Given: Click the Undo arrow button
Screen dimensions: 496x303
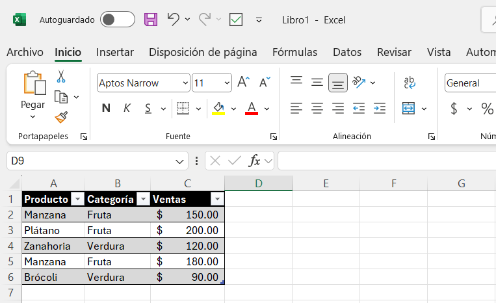Looking at the screenshot, I should pos(174,20).
